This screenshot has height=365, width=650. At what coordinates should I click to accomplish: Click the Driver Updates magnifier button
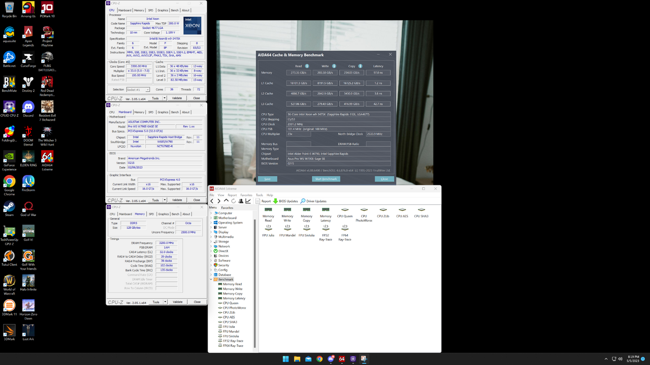(x=303, y=201)
